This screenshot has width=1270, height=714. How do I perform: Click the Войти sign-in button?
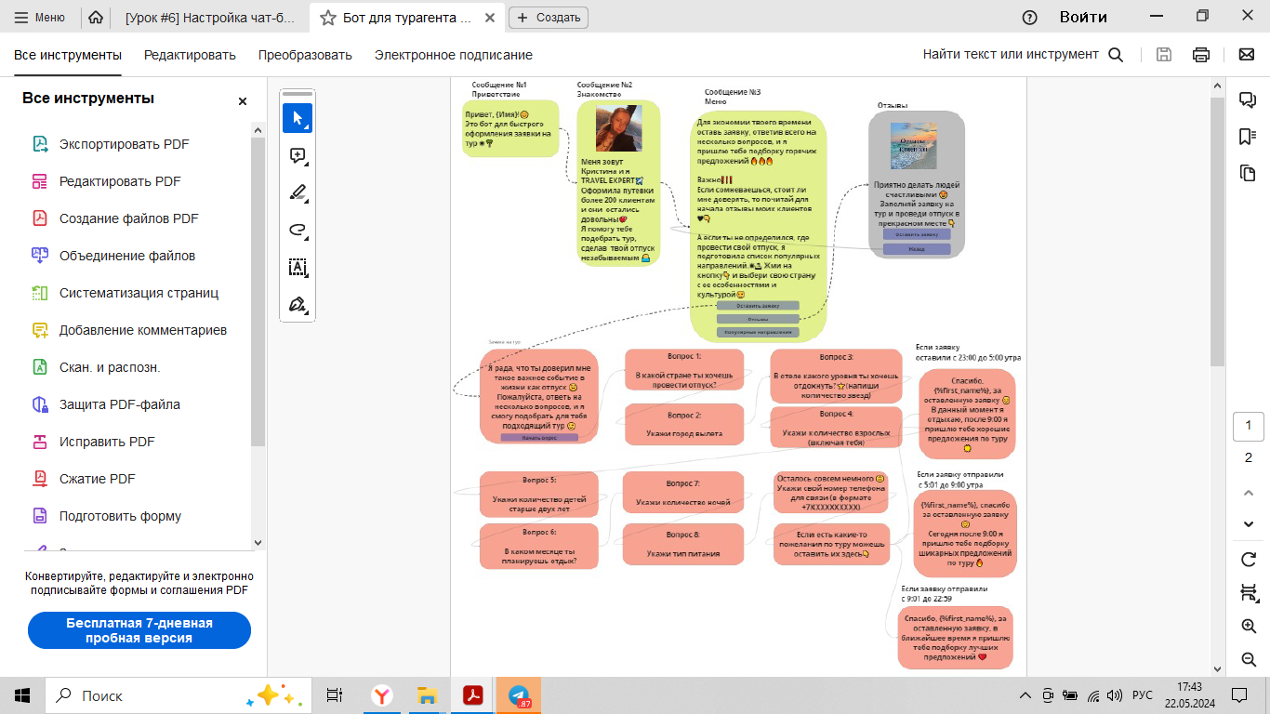tap(1083, 17)
